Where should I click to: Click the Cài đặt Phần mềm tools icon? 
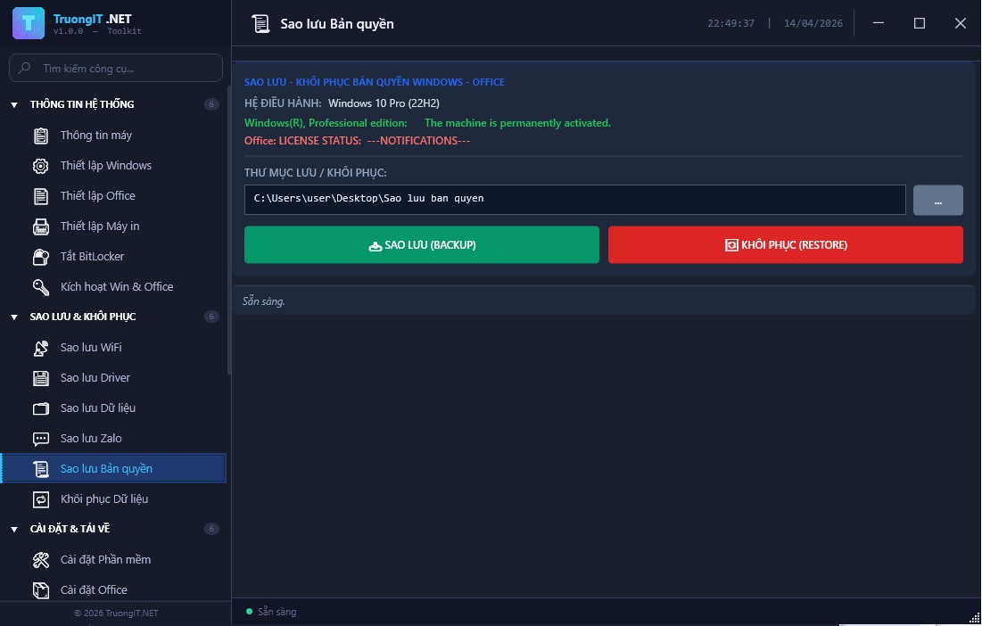coord(41,560)
